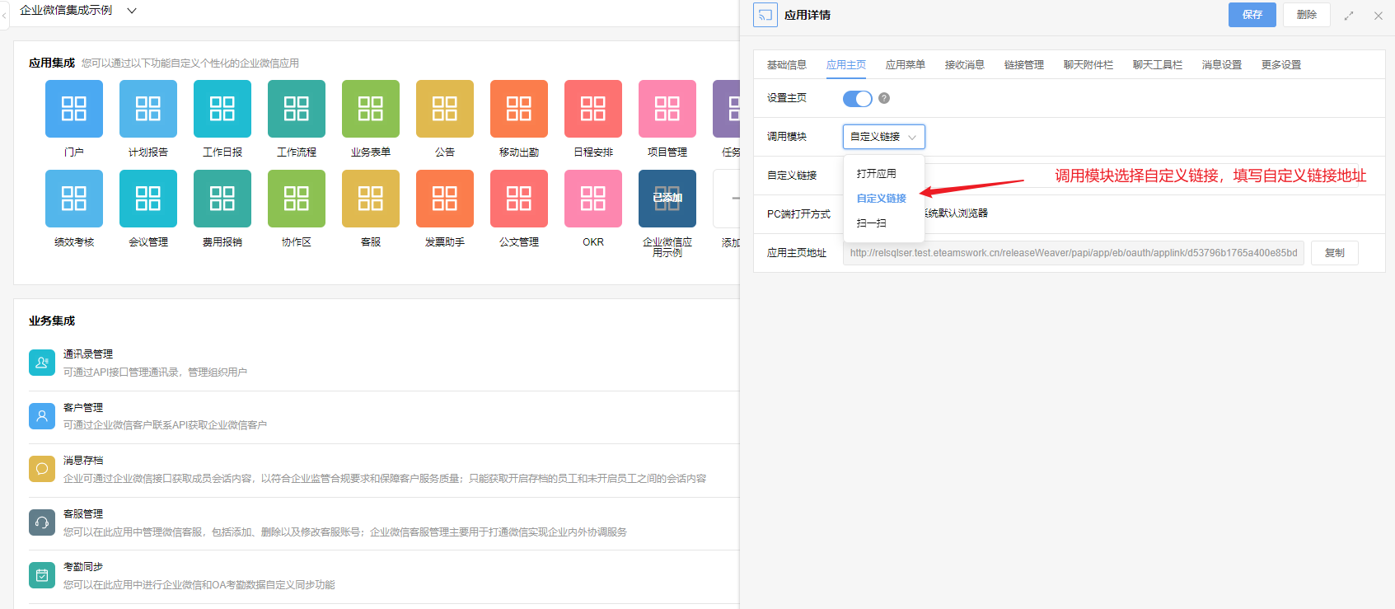Click the 消息存档 icon

[42, 469]
